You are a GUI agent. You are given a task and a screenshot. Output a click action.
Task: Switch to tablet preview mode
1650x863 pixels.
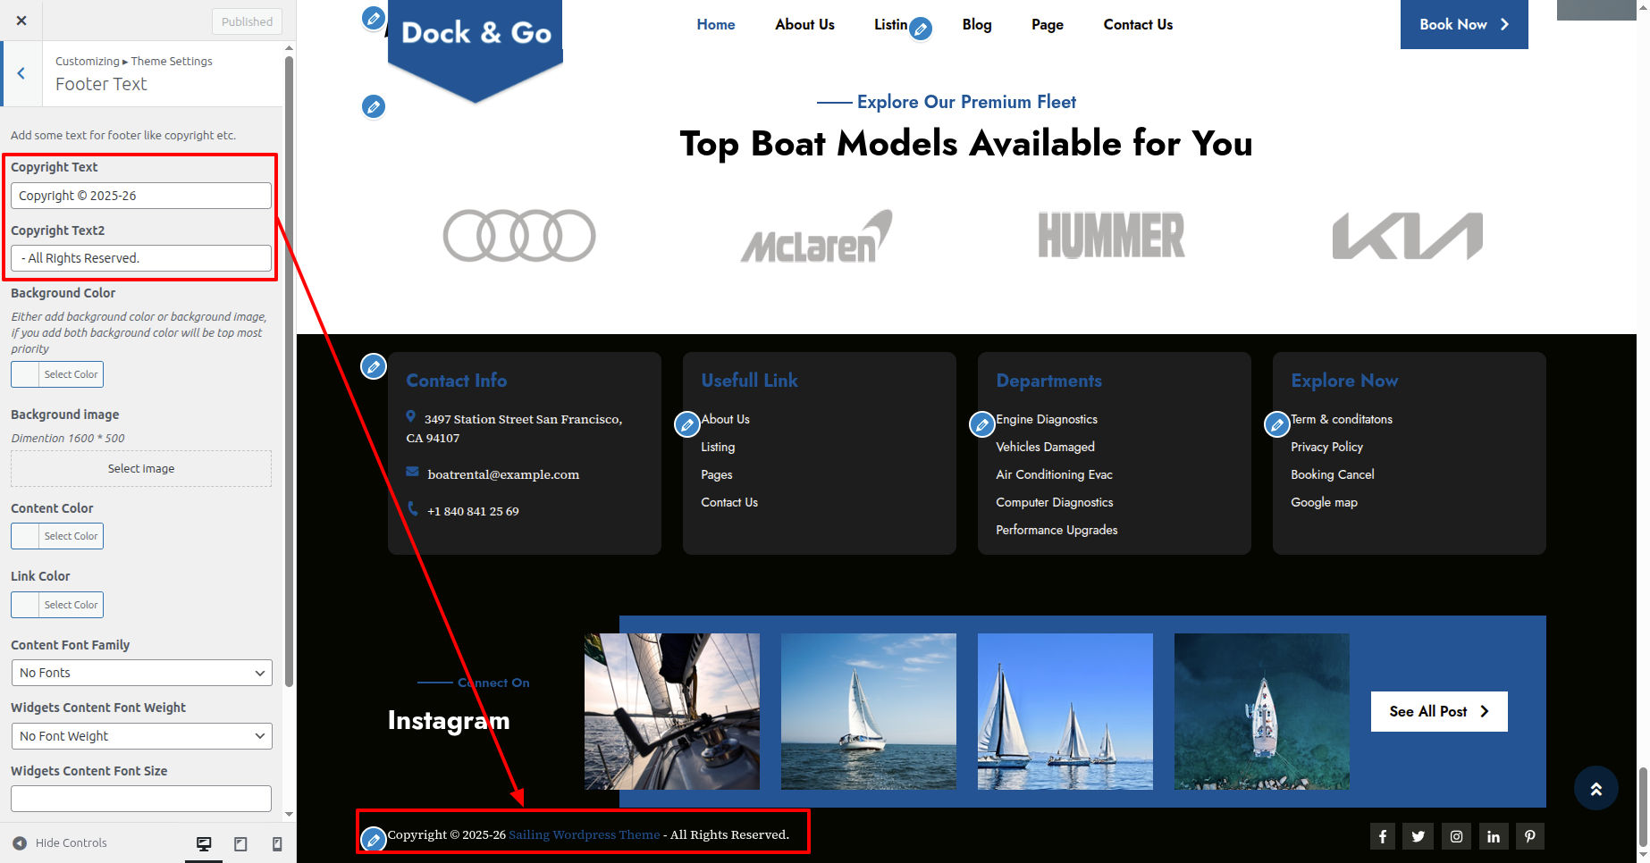240,843
